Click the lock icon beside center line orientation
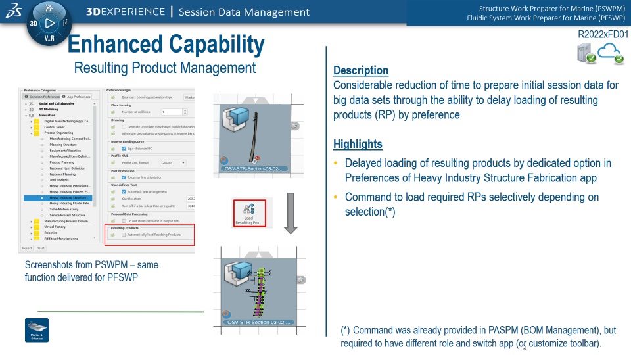 pos(114,177)
